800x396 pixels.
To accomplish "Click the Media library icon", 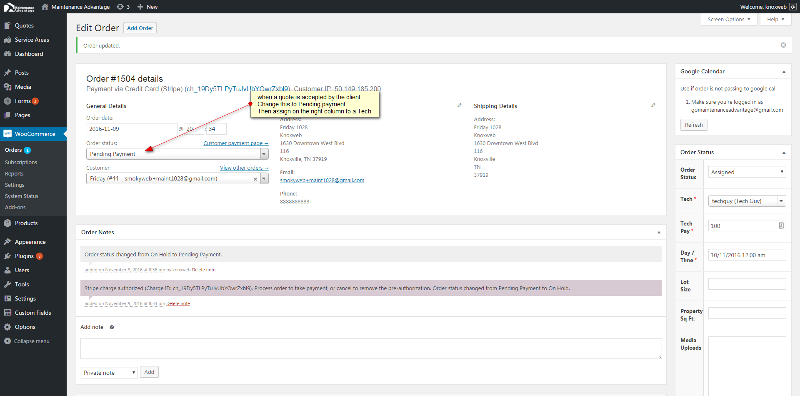I will [x=7, y=87].
